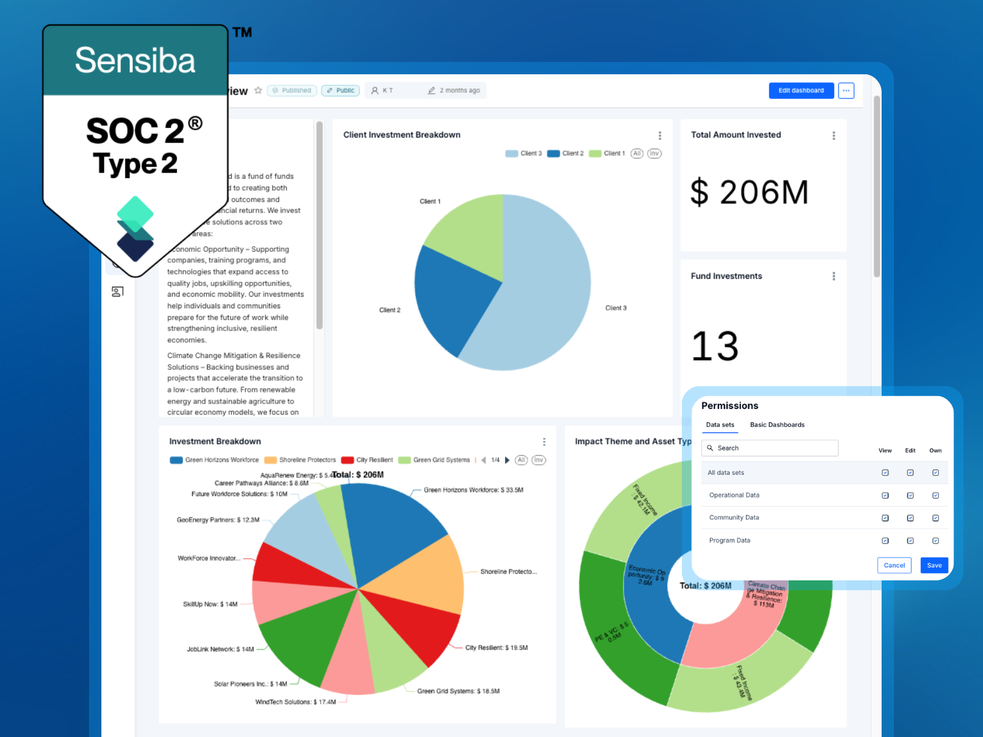This screenshot has height=737, width=983.
Task: Toggle Edit permission for Operational Data
Action: pyautogui.click(x=910, y=495)
